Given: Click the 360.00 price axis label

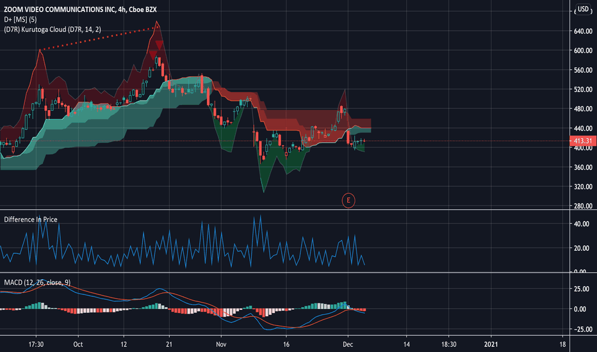Looking at the screenshot, I should (583, 168).
